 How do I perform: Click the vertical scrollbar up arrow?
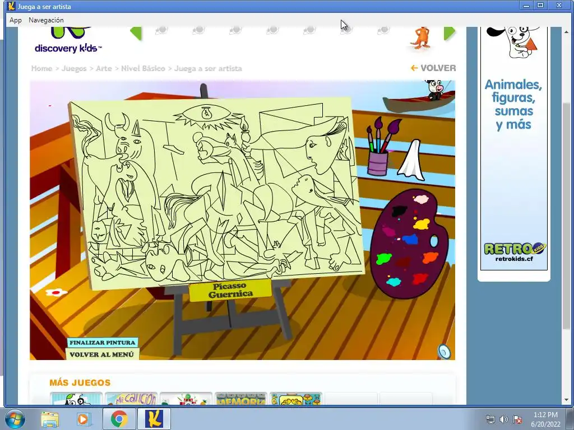tap(567, 31)
